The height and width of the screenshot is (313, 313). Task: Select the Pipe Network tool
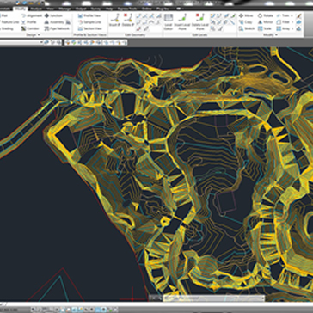click(57, 28)
